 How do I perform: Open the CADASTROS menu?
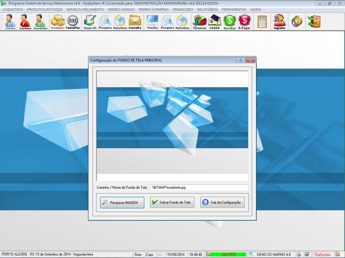(x=13, y=9)
